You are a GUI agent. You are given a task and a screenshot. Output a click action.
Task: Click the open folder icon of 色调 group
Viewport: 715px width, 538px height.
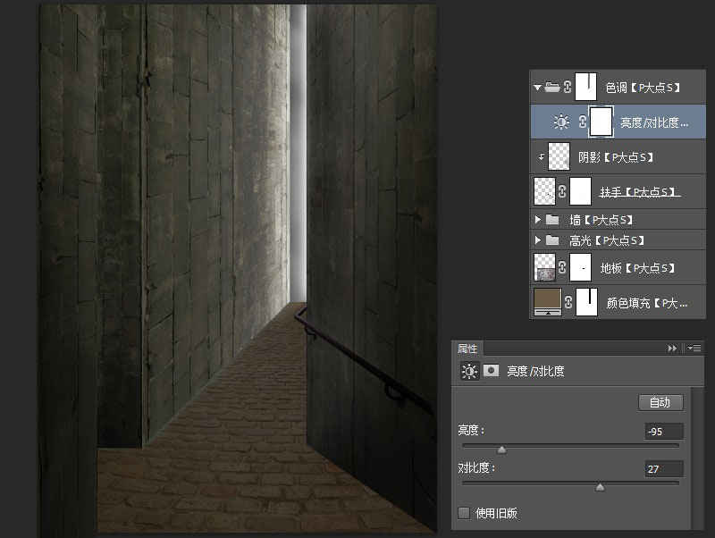[x=552, y=87]
